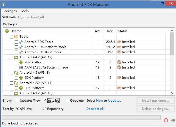Image resolution: width=176 pixels, height=127 pixels.
Task: Click the vertical scrollbar thumb
Action: 172,44
